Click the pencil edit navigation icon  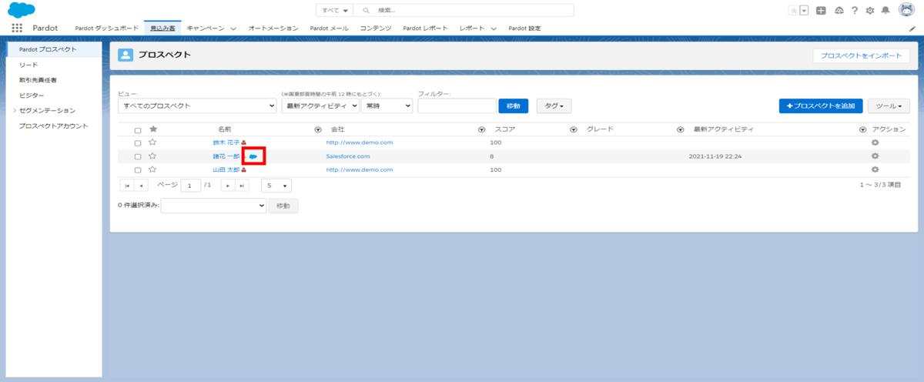click(x=912, y=28)
